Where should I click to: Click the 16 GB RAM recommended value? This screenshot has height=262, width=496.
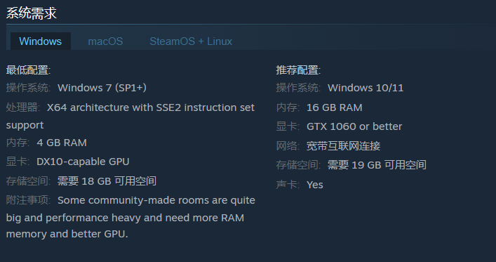(x=335, y=107)
